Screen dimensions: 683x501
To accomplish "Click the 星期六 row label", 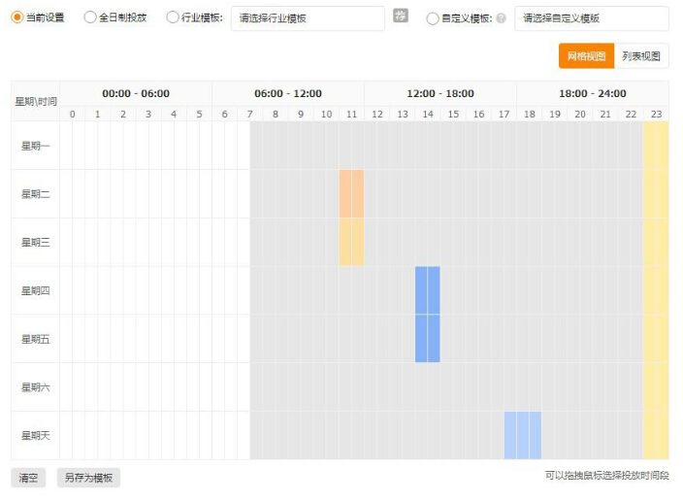I will 35,387.
